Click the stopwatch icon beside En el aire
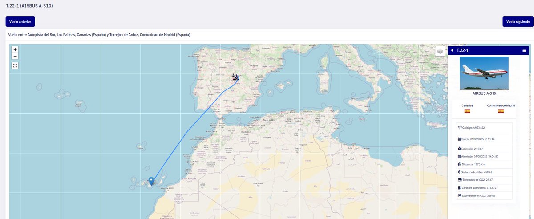This screenshot has width=534, height=219. (460, 148)
